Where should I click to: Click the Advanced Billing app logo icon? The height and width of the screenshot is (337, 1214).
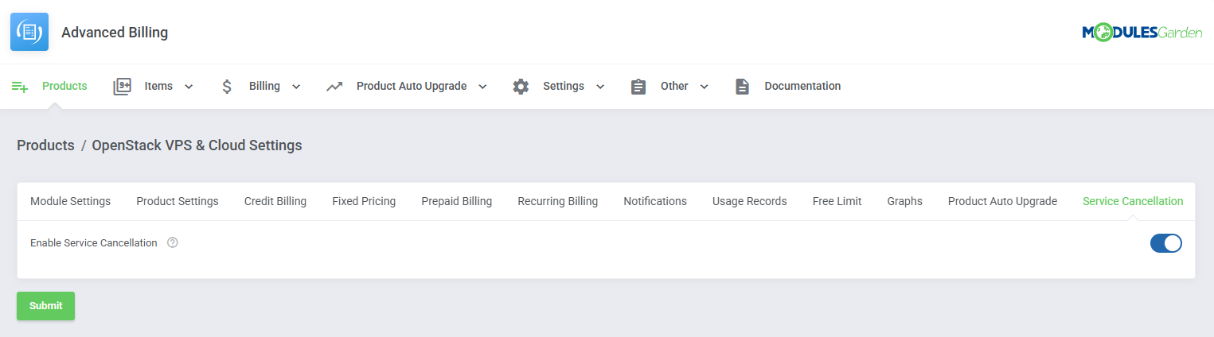tap(29, 33)
